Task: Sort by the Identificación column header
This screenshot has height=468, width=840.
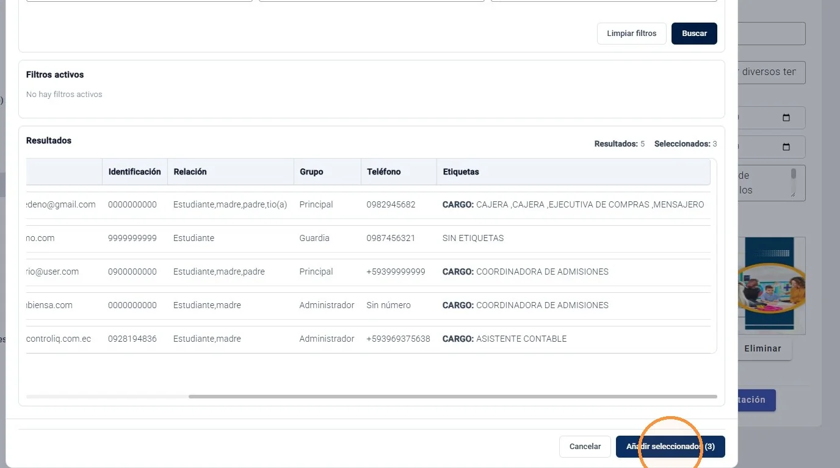Action: pos(134,172)
